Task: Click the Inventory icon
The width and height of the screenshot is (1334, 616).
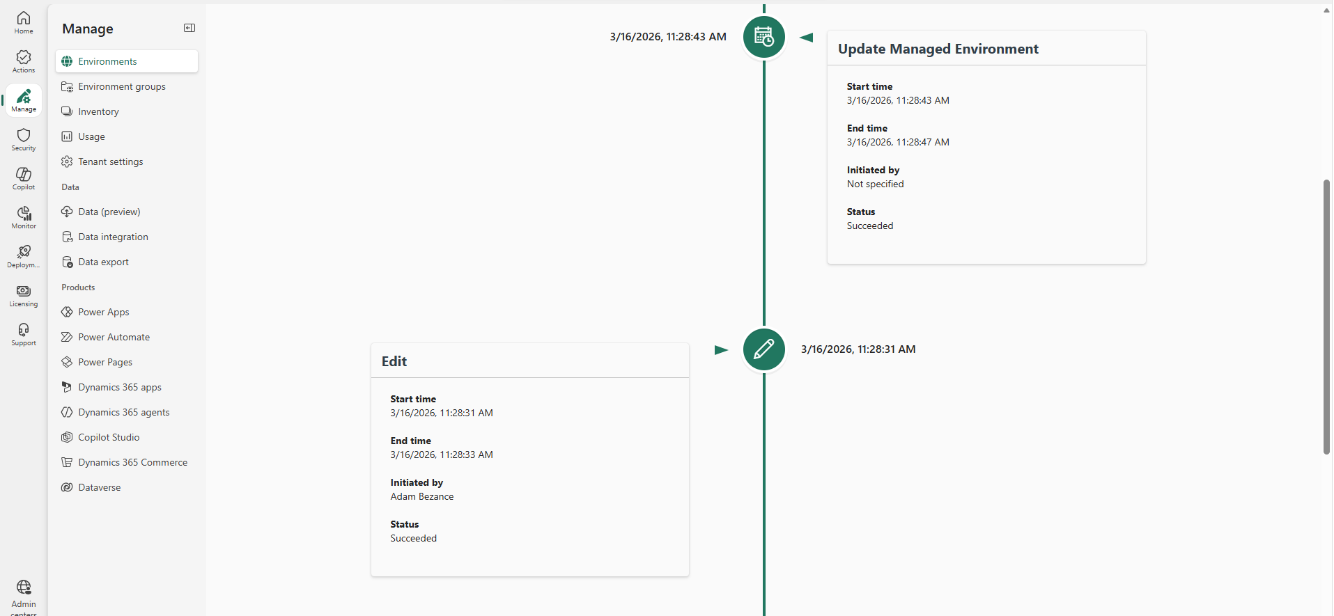Action: pos(67,111)
